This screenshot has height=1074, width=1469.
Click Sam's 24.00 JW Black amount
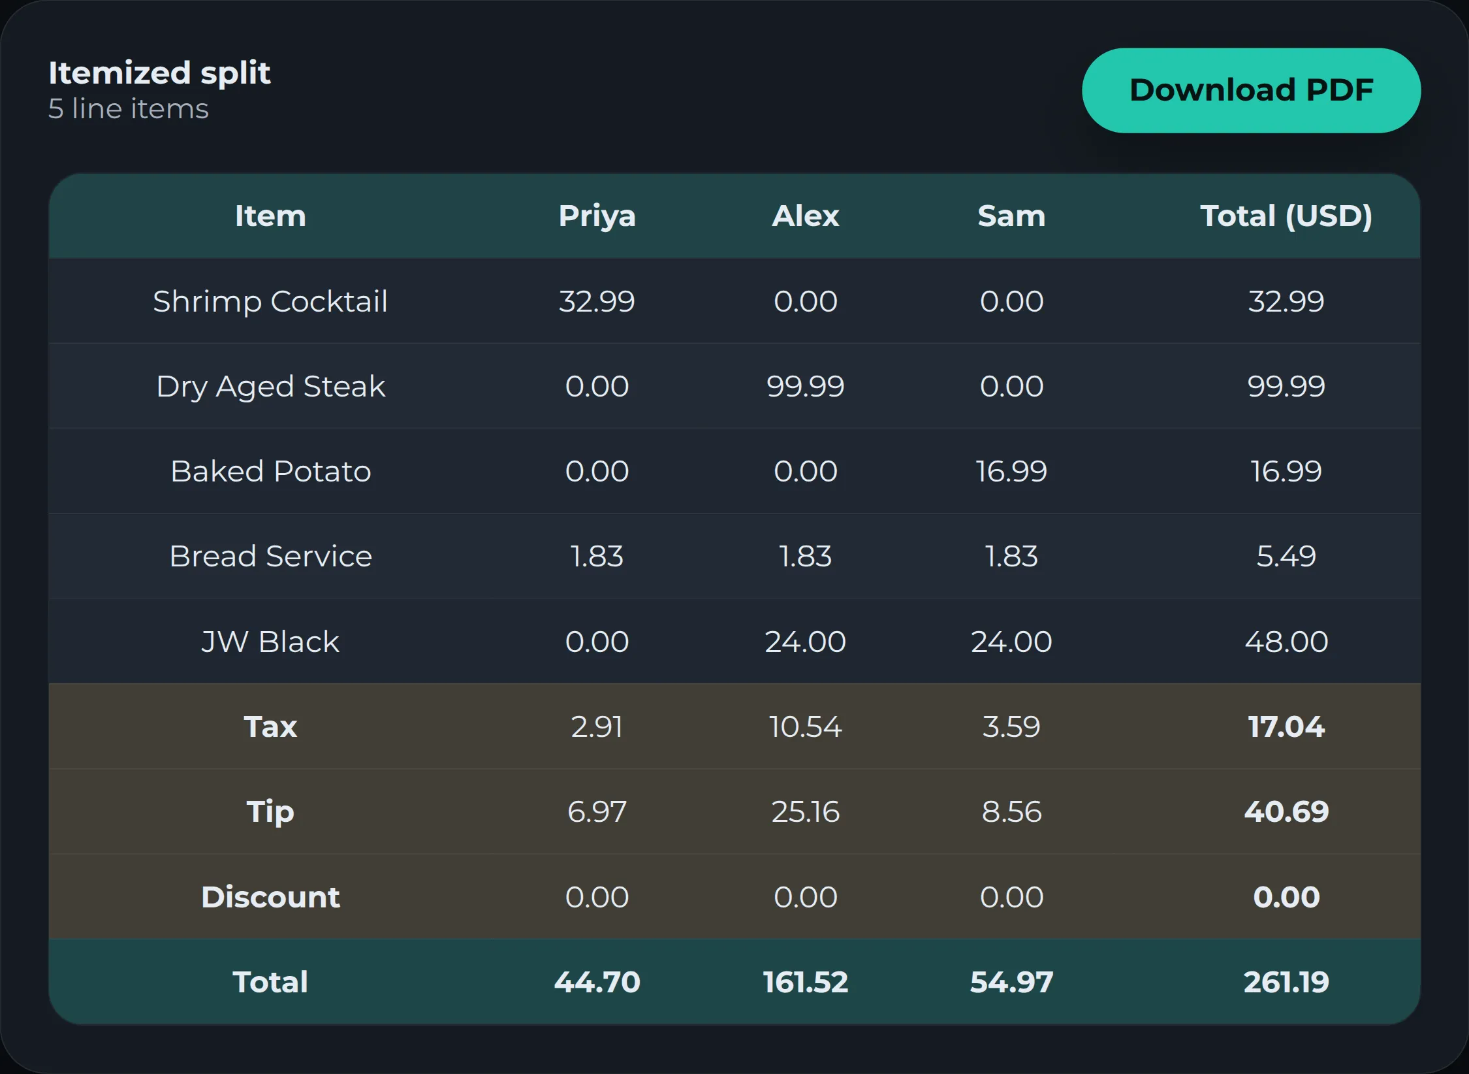click(x=1011, y=642)
